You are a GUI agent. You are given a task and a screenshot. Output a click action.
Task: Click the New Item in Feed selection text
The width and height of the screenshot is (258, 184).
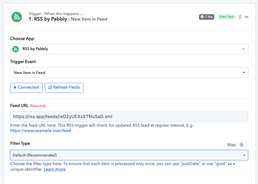[x=30, y=73]
